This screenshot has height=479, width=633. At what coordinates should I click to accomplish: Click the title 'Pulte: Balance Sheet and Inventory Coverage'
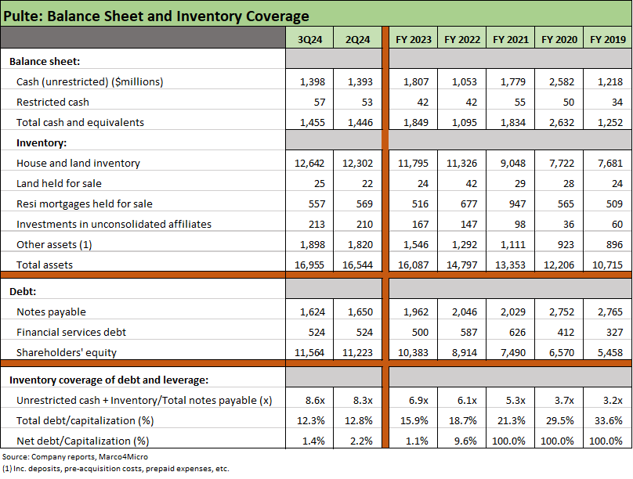coord(156,16)
